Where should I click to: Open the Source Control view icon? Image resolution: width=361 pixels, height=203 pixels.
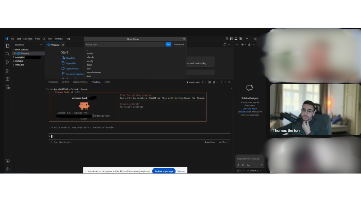click(8, 62)
